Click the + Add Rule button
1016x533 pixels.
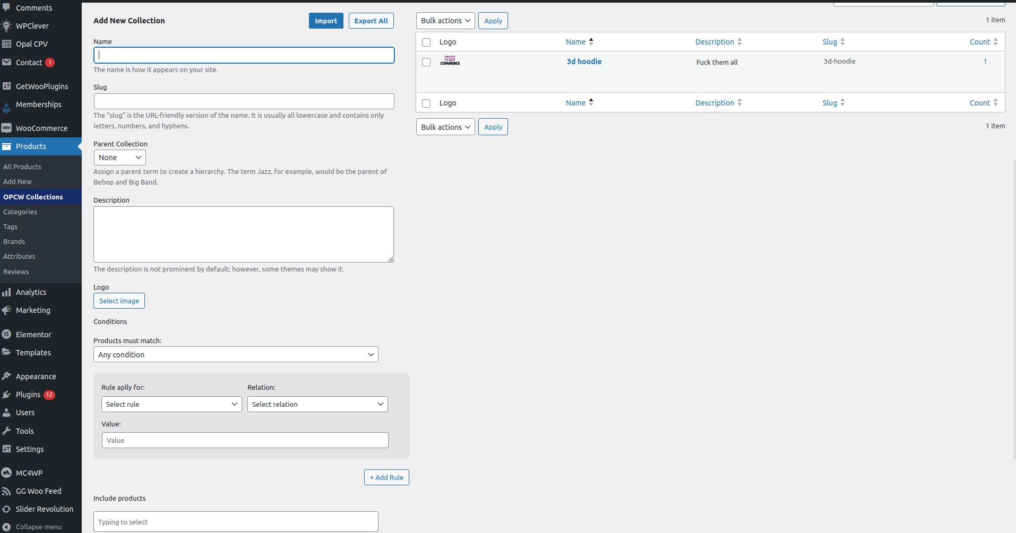[x=386, y=477]
